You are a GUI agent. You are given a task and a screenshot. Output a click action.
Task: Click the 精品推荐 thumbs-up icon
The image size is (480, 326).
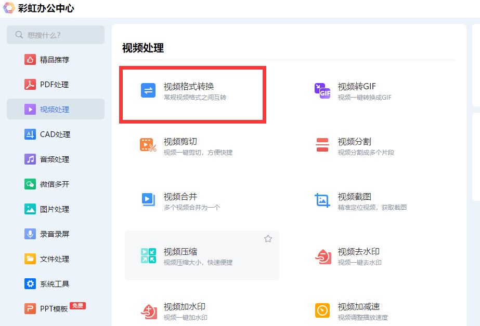point(30,60)
